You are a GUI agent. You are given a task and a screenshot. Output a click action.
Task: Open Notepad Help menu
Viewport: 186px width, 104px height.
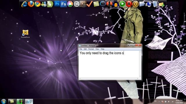click(x=103, y=49)
